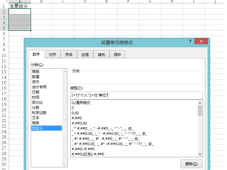Screen dimensions: 227x170
Task: Select 百分比 category
Action: (46, 103)
